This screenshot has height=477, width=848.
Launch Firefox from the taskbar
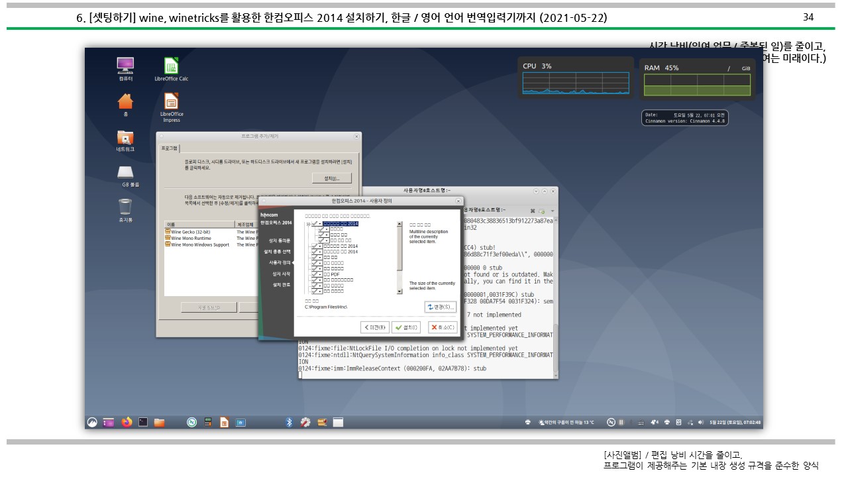pos(127,422)
